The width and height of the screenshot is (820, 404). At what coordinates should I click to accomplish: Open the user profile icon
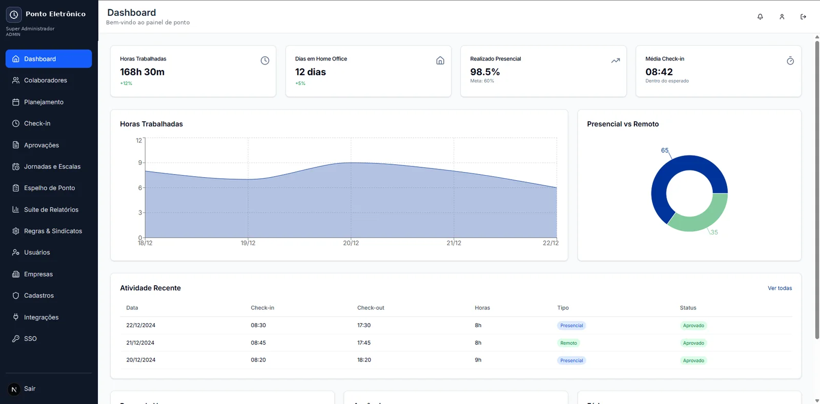point(782,17)
